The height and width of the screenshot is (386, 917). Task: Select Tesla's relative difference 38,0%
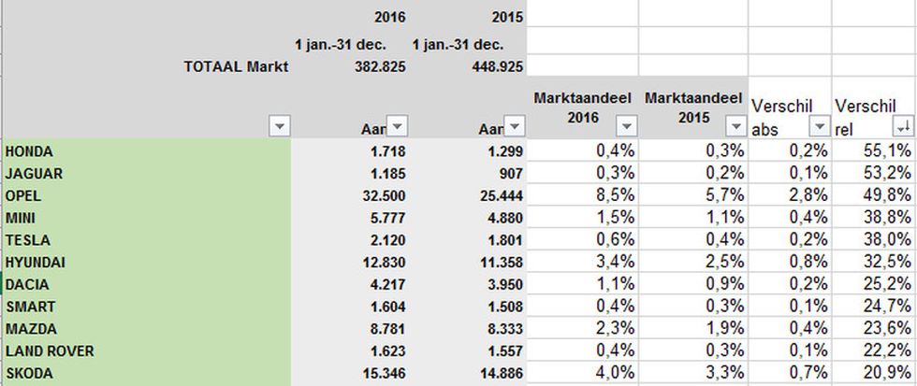click(x=887, y=239)
